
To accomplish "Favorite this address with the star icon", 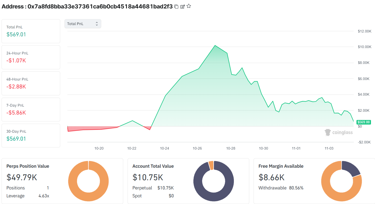I will (189, 6).
